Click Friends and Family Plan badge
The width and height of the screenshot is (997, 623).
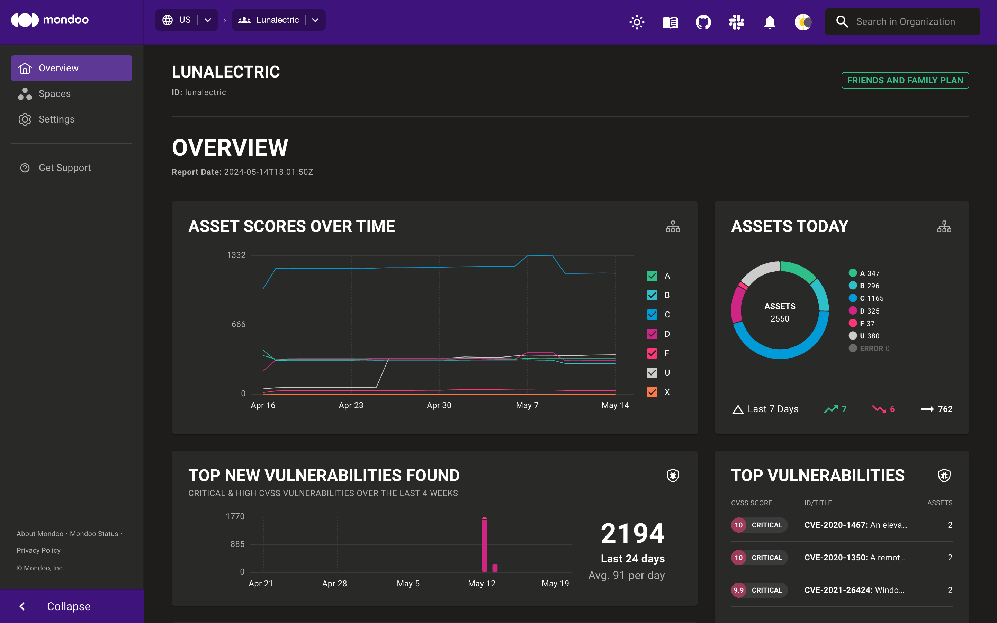coord(905,80)
